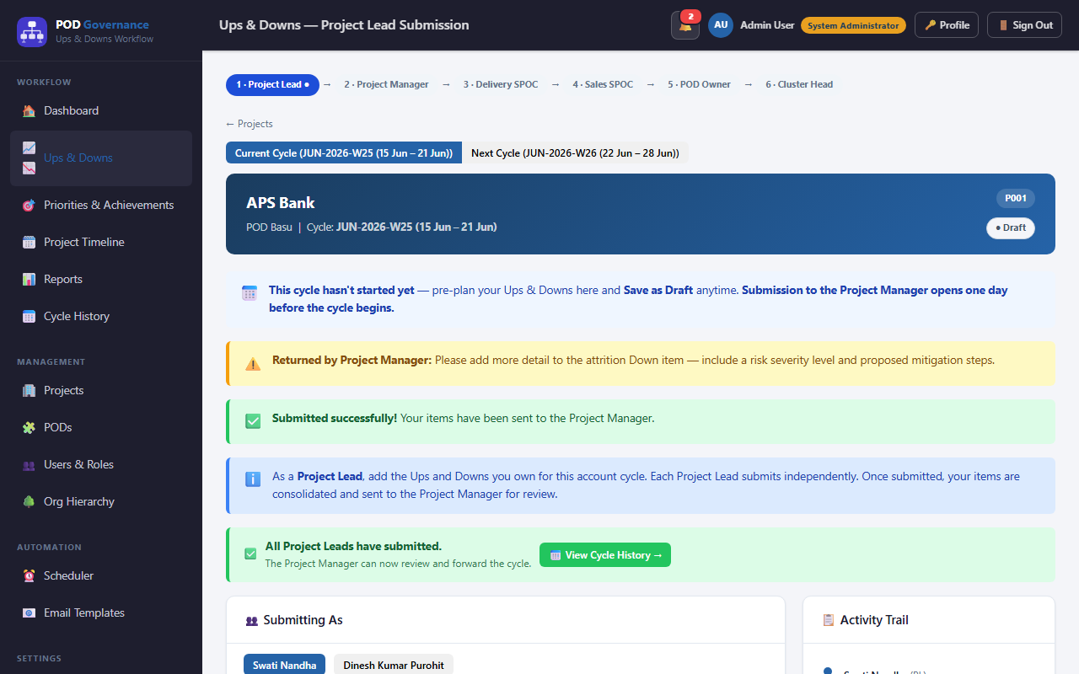Screen dimensions: 1079x674
Task: Open the notifications bell icon
Action: (x=685, y=25)
